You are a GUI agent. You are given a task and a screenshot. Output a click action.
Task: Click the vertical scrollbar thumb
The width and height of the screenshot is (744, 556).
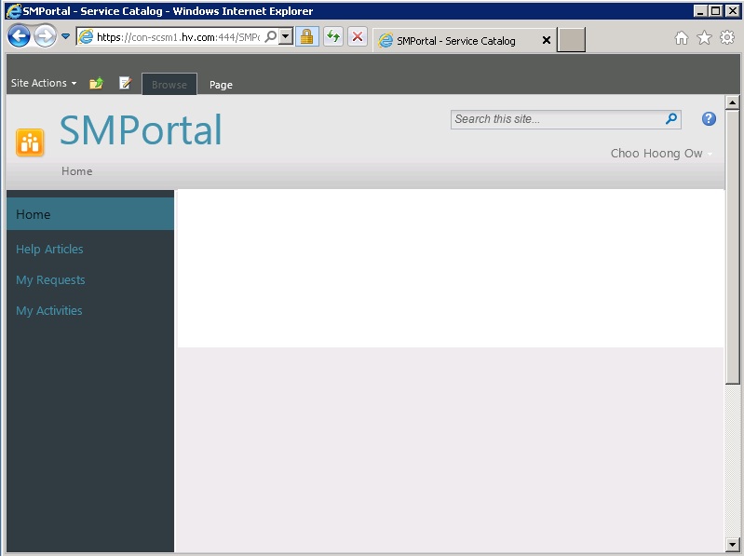point(732,247)
